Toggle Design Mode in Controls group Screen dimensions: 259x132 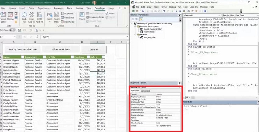tap(57, 17)
